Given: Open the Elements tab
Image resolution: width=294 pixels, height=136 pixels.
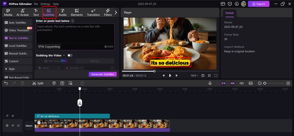Looking at the screenshot, I should [x=77, y=12].
